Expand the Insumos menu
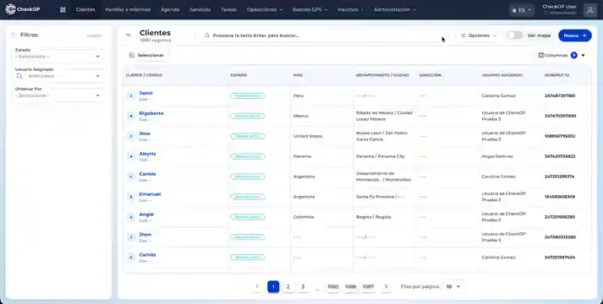This screenshot has height=304, width=603. coord(350,9)
